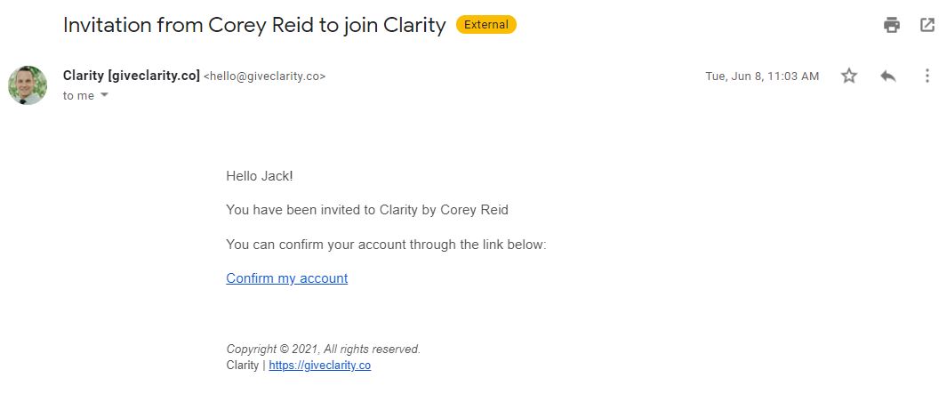Click the "Hello Jack!" greeting text
The height and width of the screenshot is (394, 947).
coord(259,176)
